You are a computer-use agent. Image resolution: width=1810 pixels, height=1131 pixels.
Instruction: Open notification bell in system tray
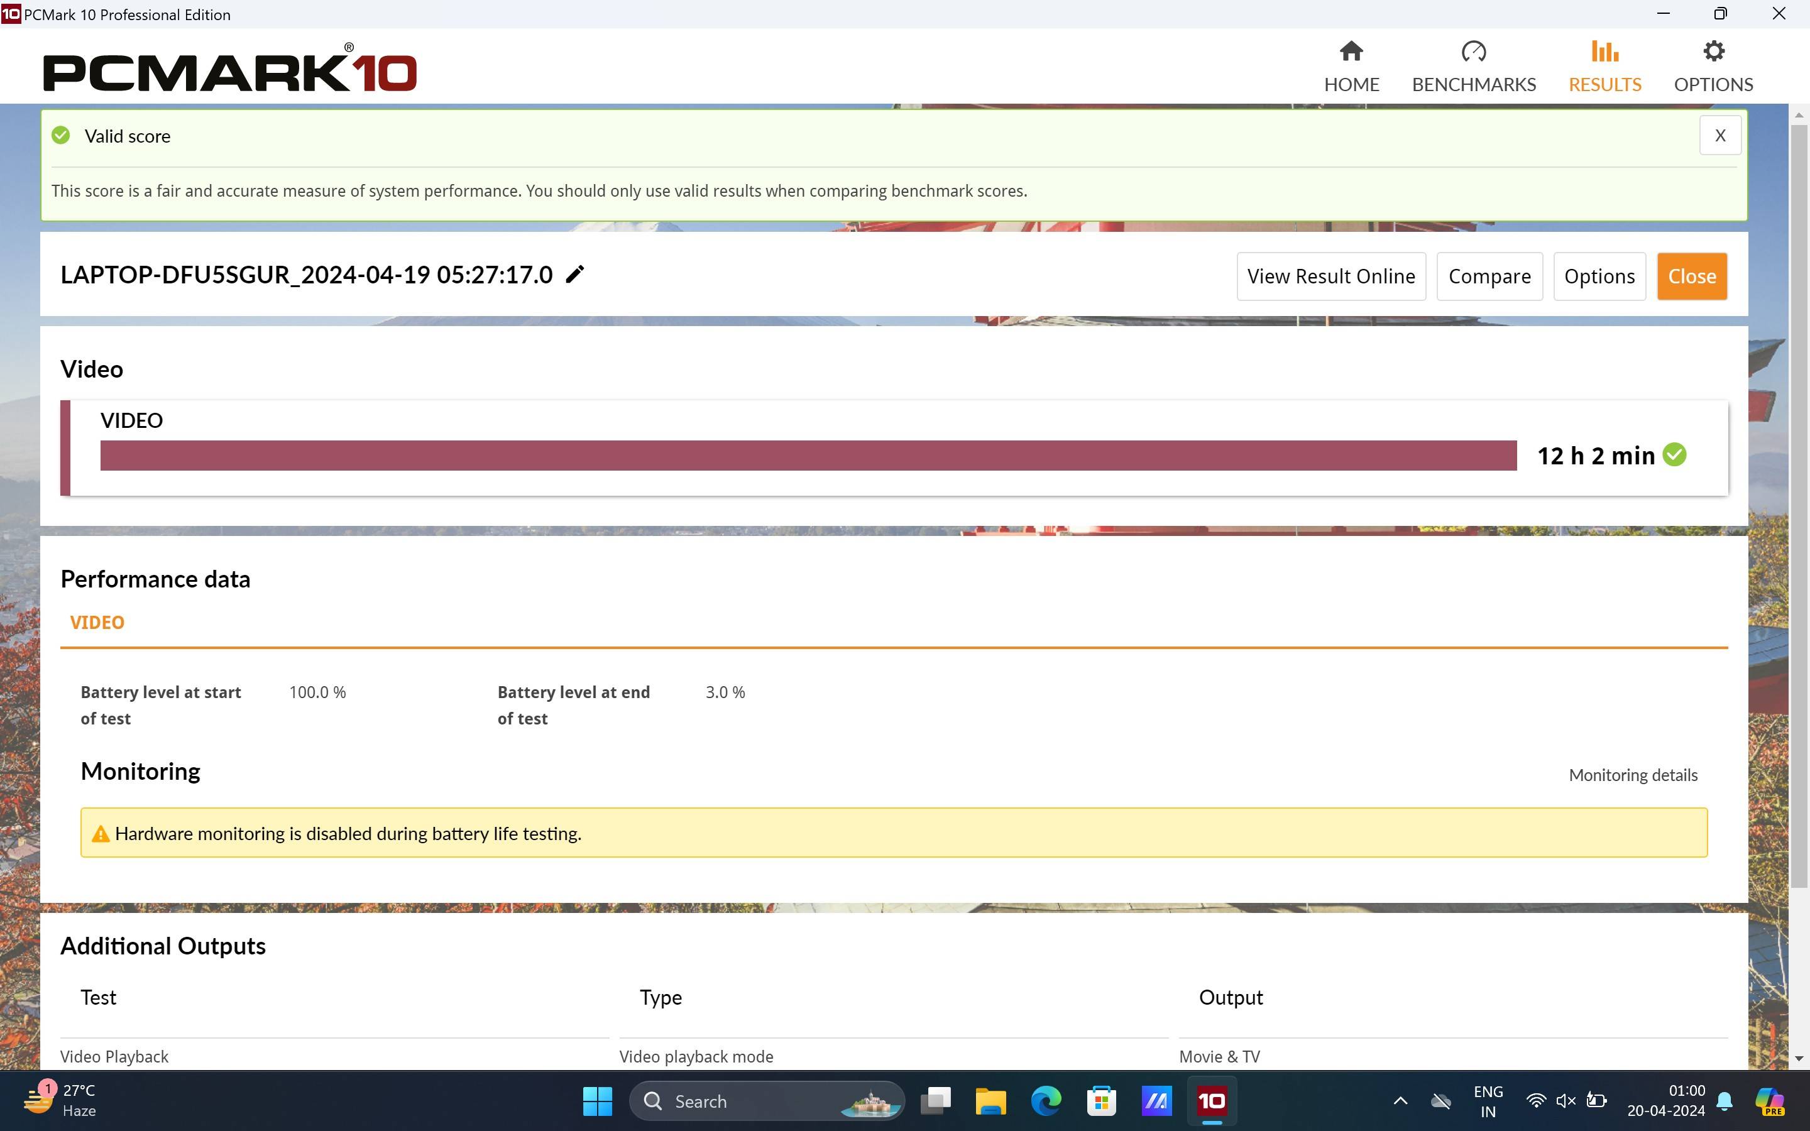pos(1725,1101)
